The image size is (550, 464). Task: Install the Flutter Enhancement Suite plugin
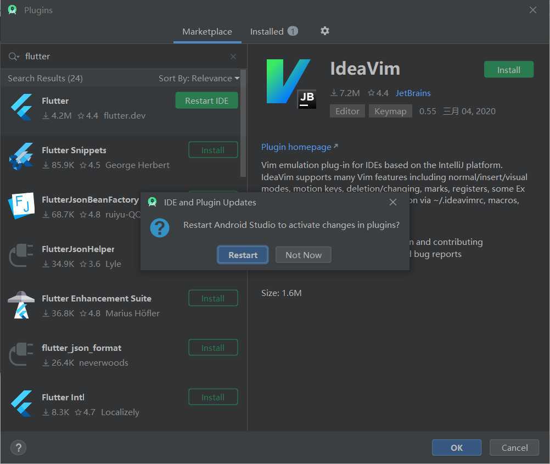pyautogui.click(x=213, y=298)
